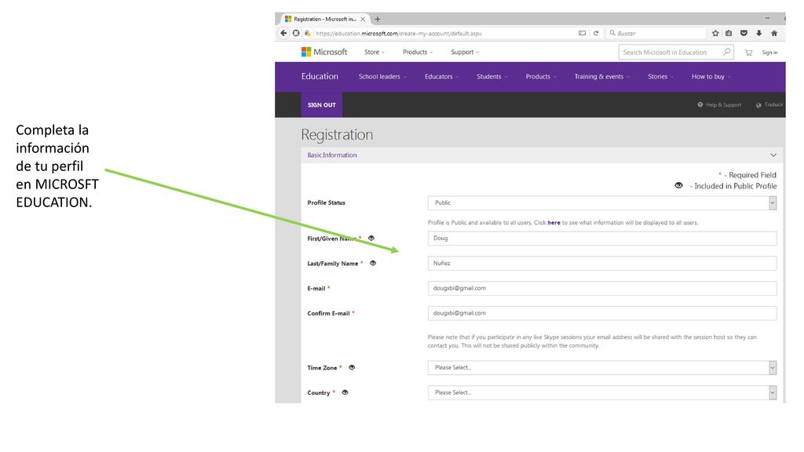Image resolution: width=804 pixels, height=452 pixels.
Task: Toggle eye icon next to First/Given Name
Action: [371, 238]
